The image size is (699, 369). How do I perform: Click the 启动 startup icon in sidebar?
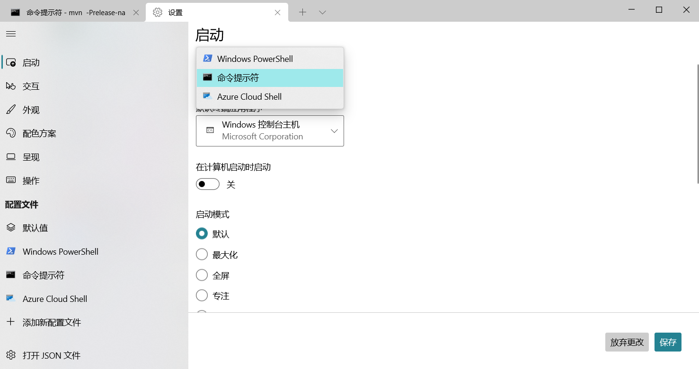pyautogui.click(x=11, y=62)
